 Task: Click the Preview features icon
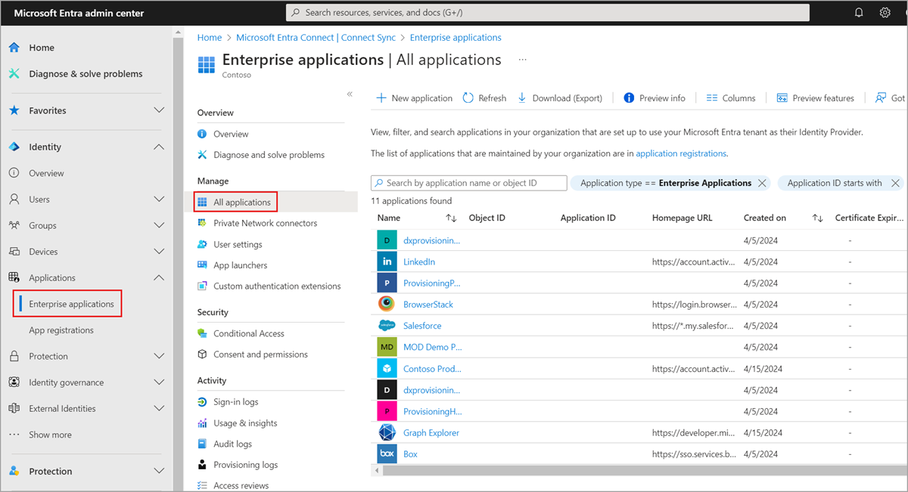click(x=782, y=97)
